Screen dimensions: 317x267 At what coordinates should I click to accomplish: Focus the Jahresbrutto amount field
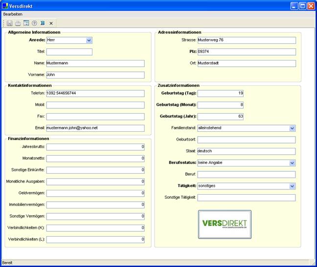pos(95,146)
